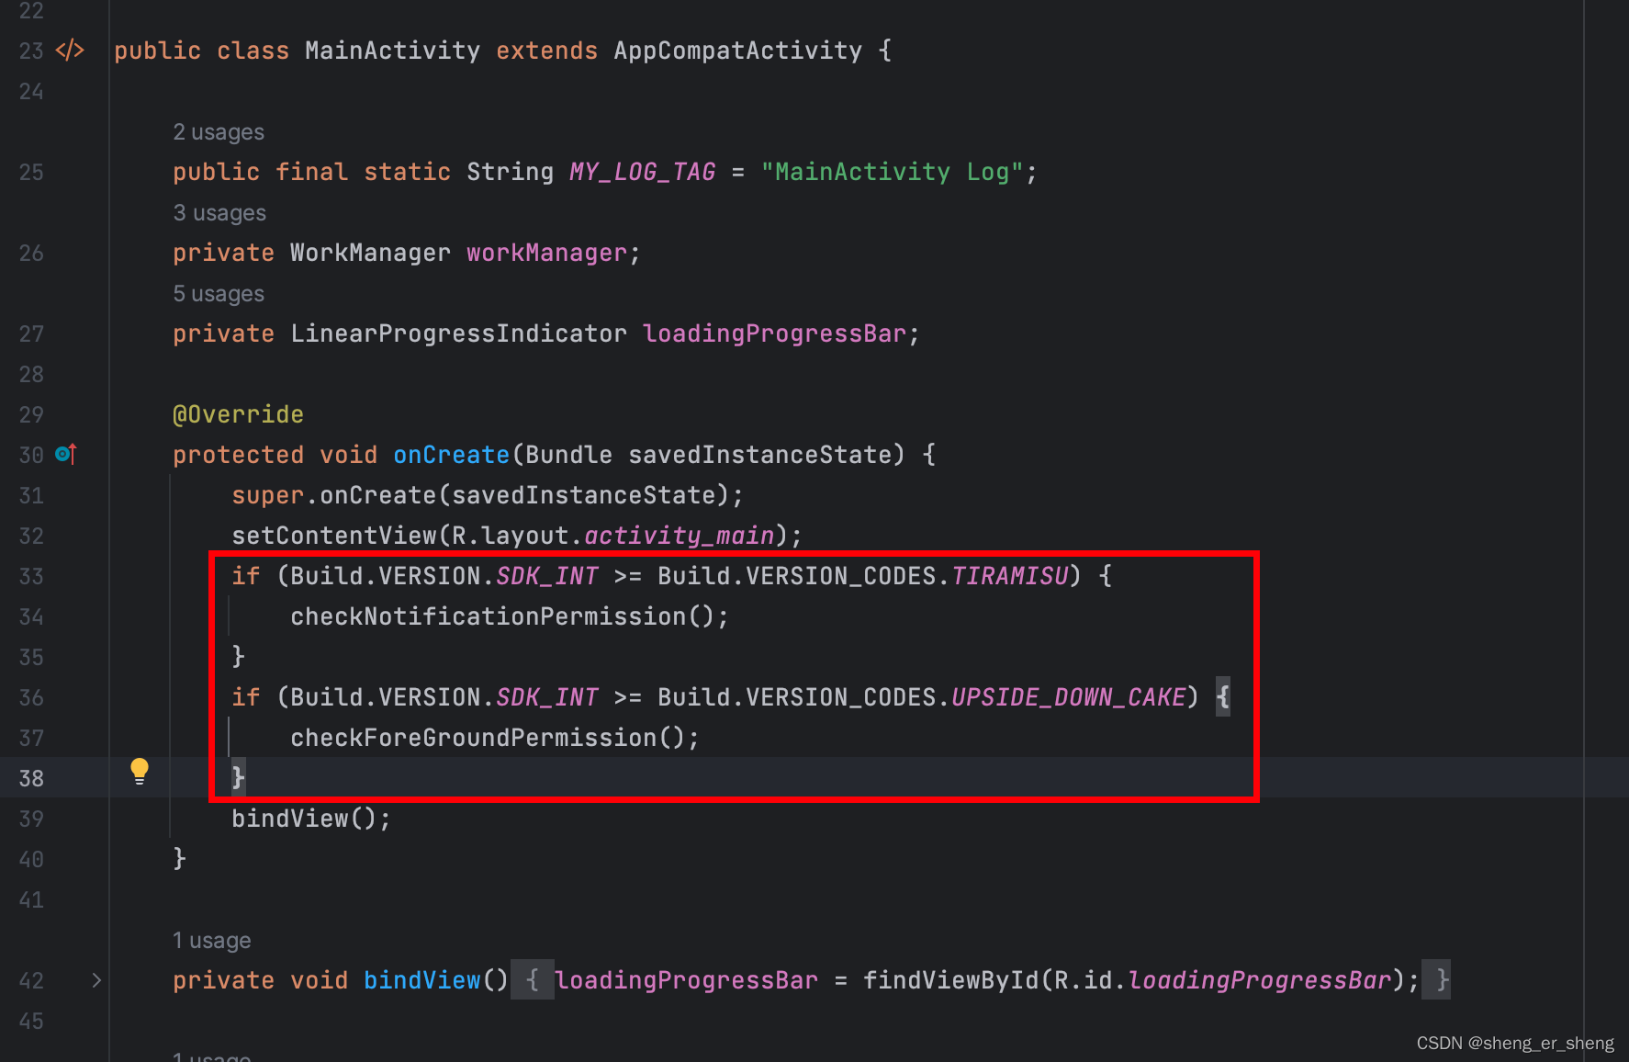Click findViewById in the folded bindView body
The height and width of the screenshot is (1062, 1629).
pos(950,980)
